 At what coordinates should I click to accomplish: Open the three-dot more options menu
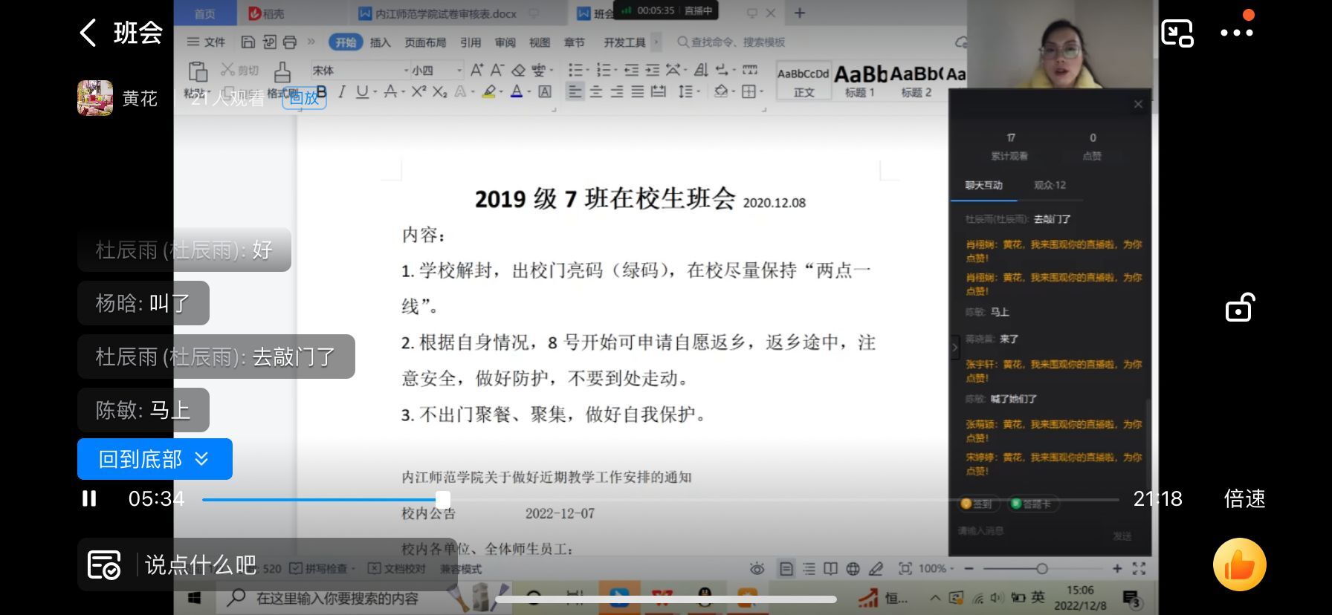coord(1236,33)
